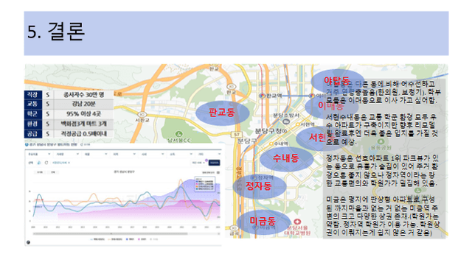Viewport: 472px width, 265px height.
Task: Click the hamburger menu icon above chart
Action: coord(218,172)
